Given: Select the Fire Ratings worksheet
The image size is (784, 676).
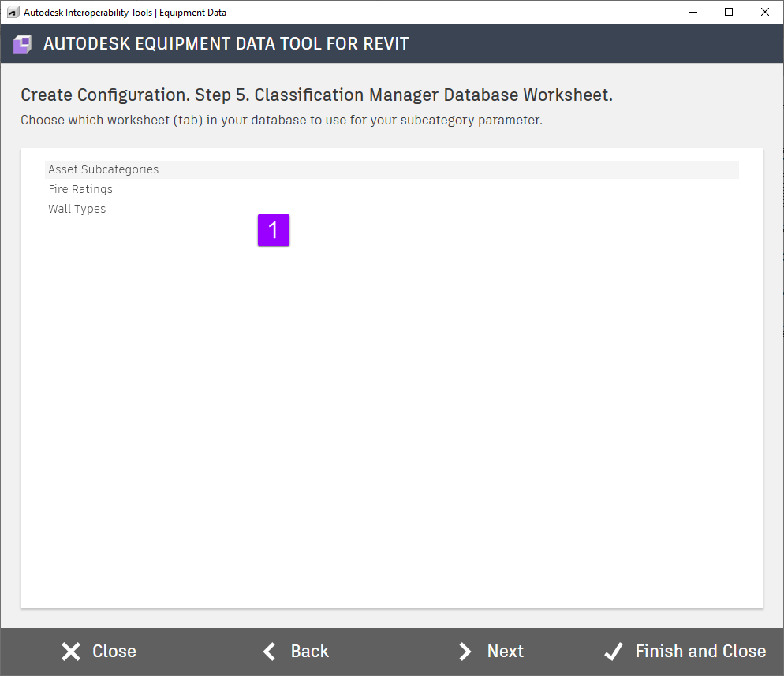Looking at the screenshot, I should point(391,189).
